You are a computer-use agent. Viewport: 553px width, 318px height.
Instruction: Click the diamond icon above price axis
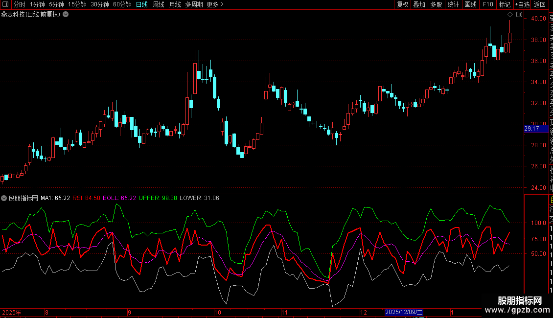(x=510, y=15)
